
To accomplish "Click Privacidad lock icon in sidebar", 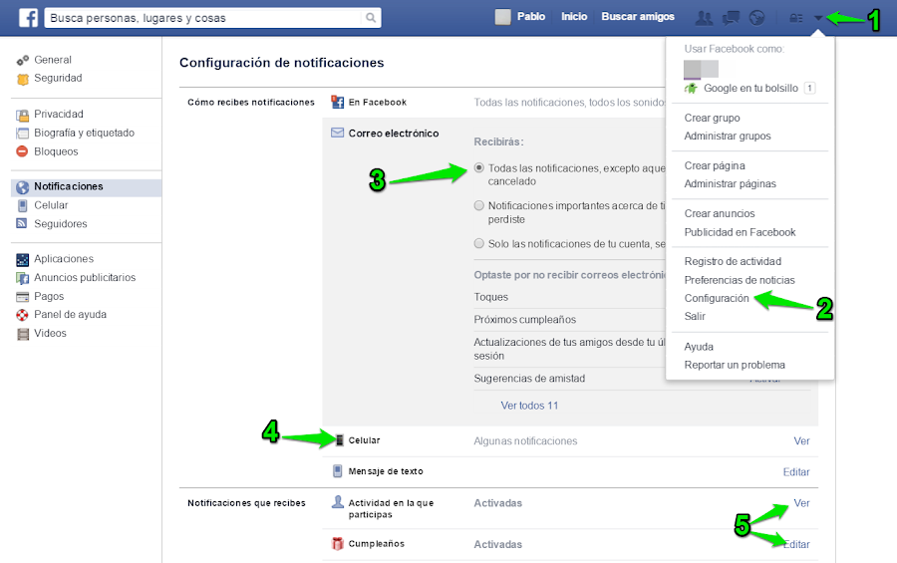I will coord(22,115).
